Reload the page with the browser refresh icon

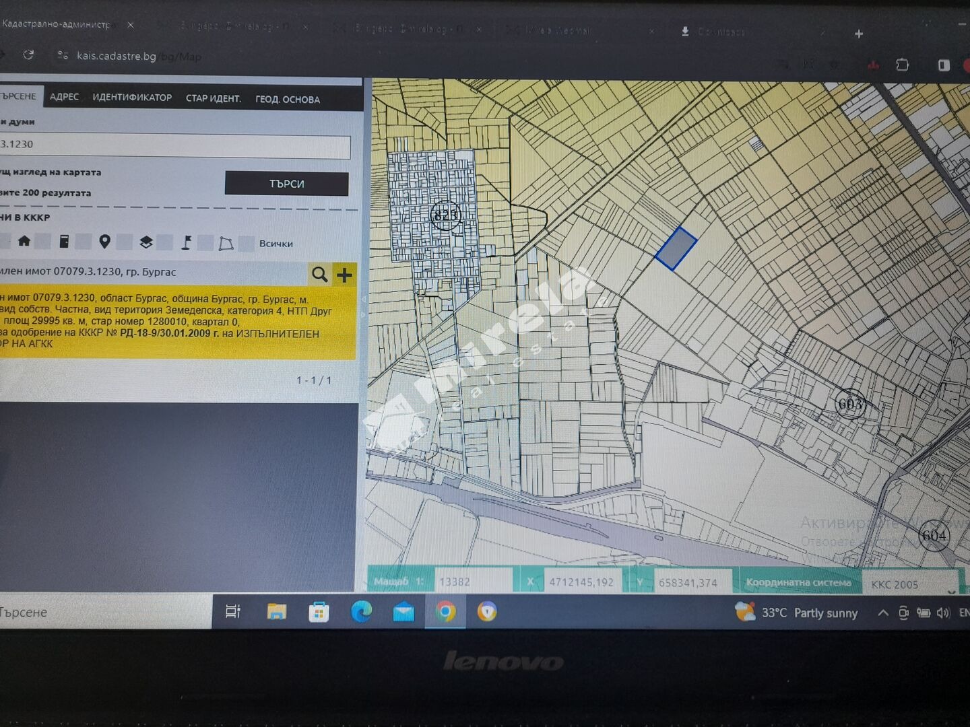[x=28, y=55]
